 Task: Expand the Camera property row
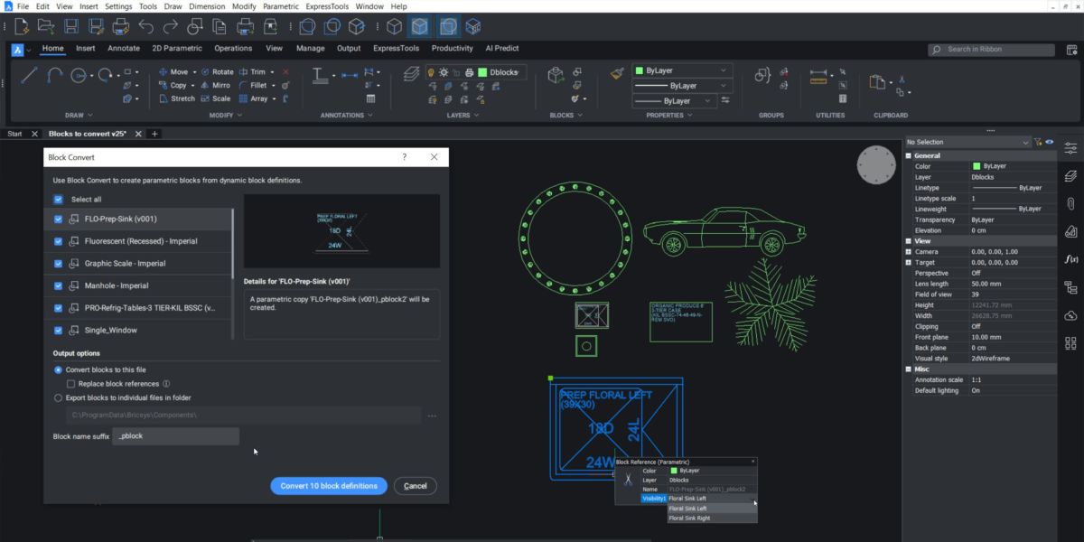click(x=910, y=252)
